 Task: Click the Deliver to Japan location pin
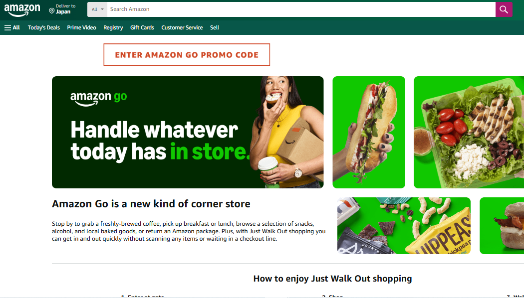pyautogui.click(x=51, y=11)
